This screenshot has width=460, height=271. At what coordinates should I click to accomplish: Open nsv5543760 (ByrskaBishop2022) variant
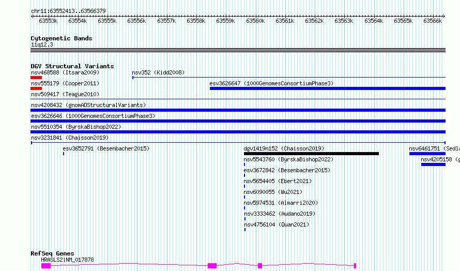[x=289, y=159]
